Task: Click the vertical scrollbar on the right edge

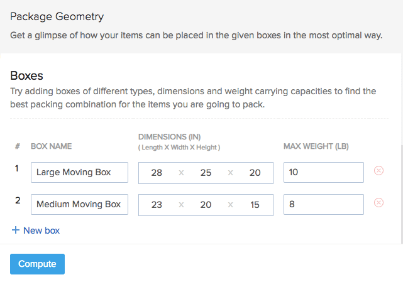Action: (400, 188)
